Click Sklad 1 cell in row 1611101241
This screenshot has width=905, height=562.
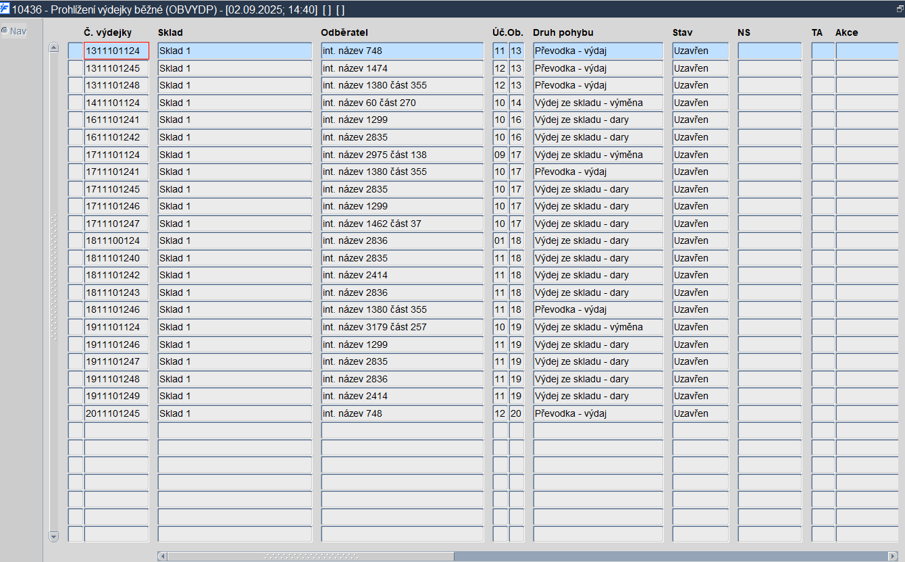pyautogui.click(x=235, y=120)
